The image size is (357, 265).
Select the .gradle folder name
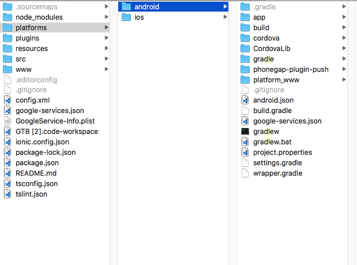tap(264, 7)
